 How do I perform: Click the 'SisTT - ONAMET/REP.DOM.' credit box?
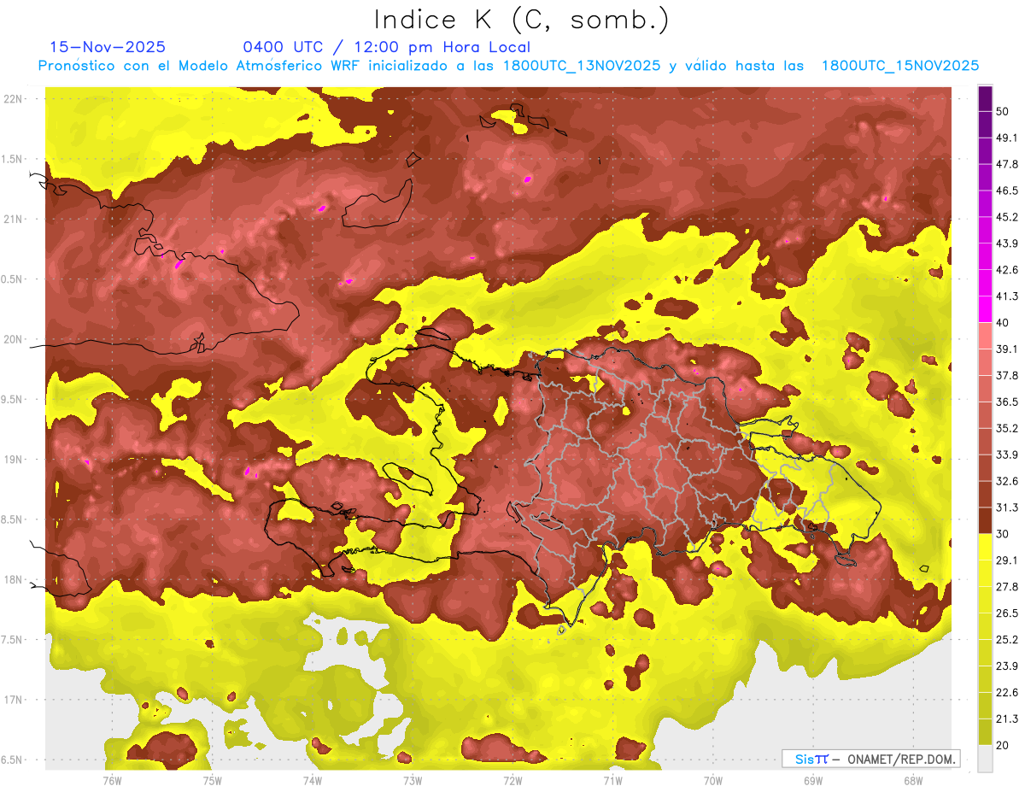[x=871, y=759]
